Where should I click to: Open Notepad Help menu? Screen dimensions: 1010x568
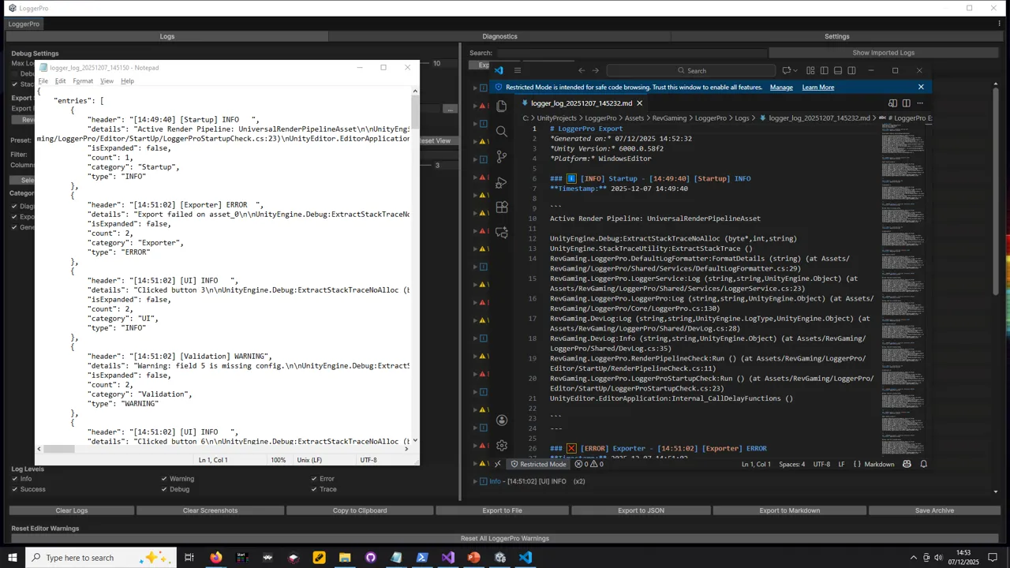pyautogui.click(x=127, y=81)
